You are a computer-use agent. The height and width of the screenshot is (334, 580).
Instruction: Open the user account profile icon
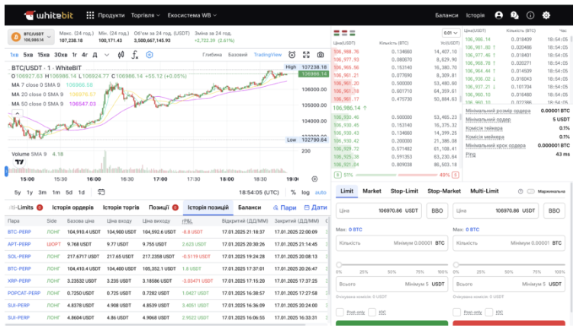(499, 15)
